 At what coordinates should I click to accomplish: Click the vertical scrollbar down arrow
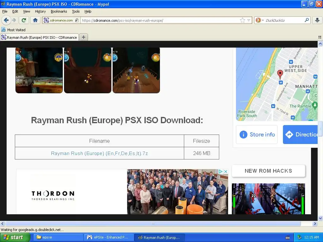tap(320, 218)
